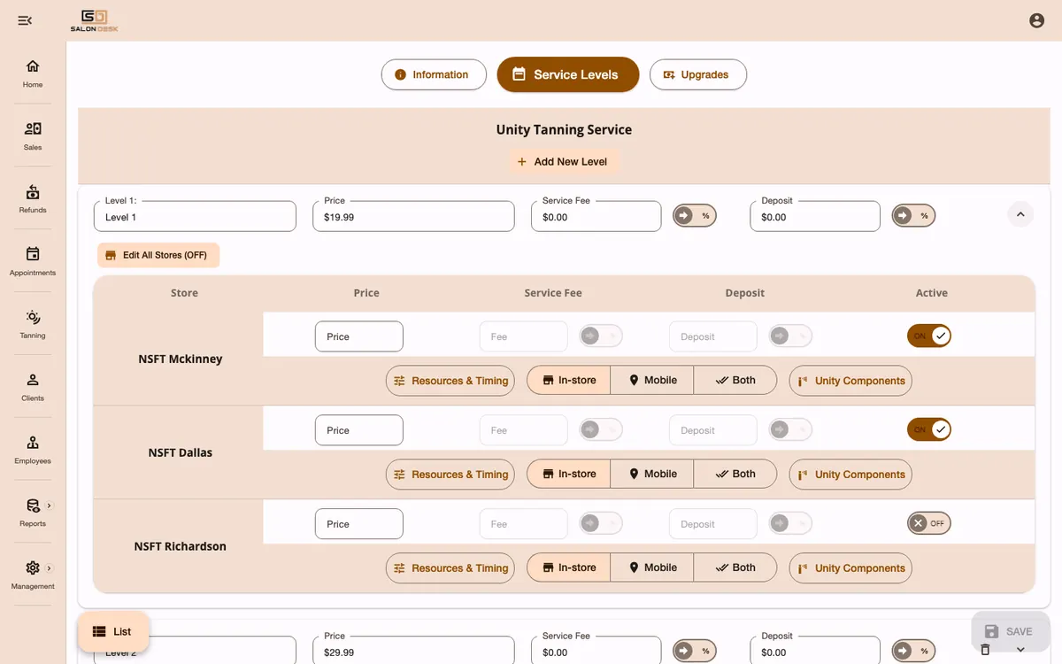This screenshot has height=664, width=1062.
Task: Toggle NSFT Richardson Fee percent switch
Action: (x=601, y=524)
